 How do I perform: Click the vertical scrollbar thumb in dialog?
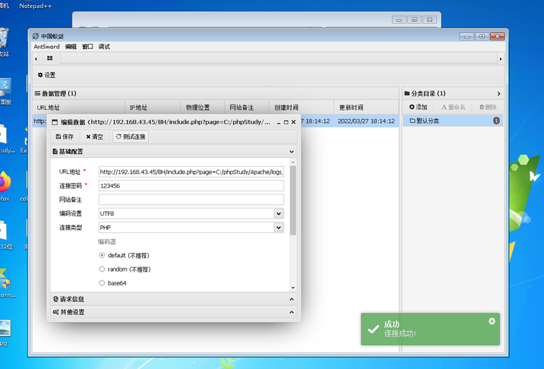point(293,201)
